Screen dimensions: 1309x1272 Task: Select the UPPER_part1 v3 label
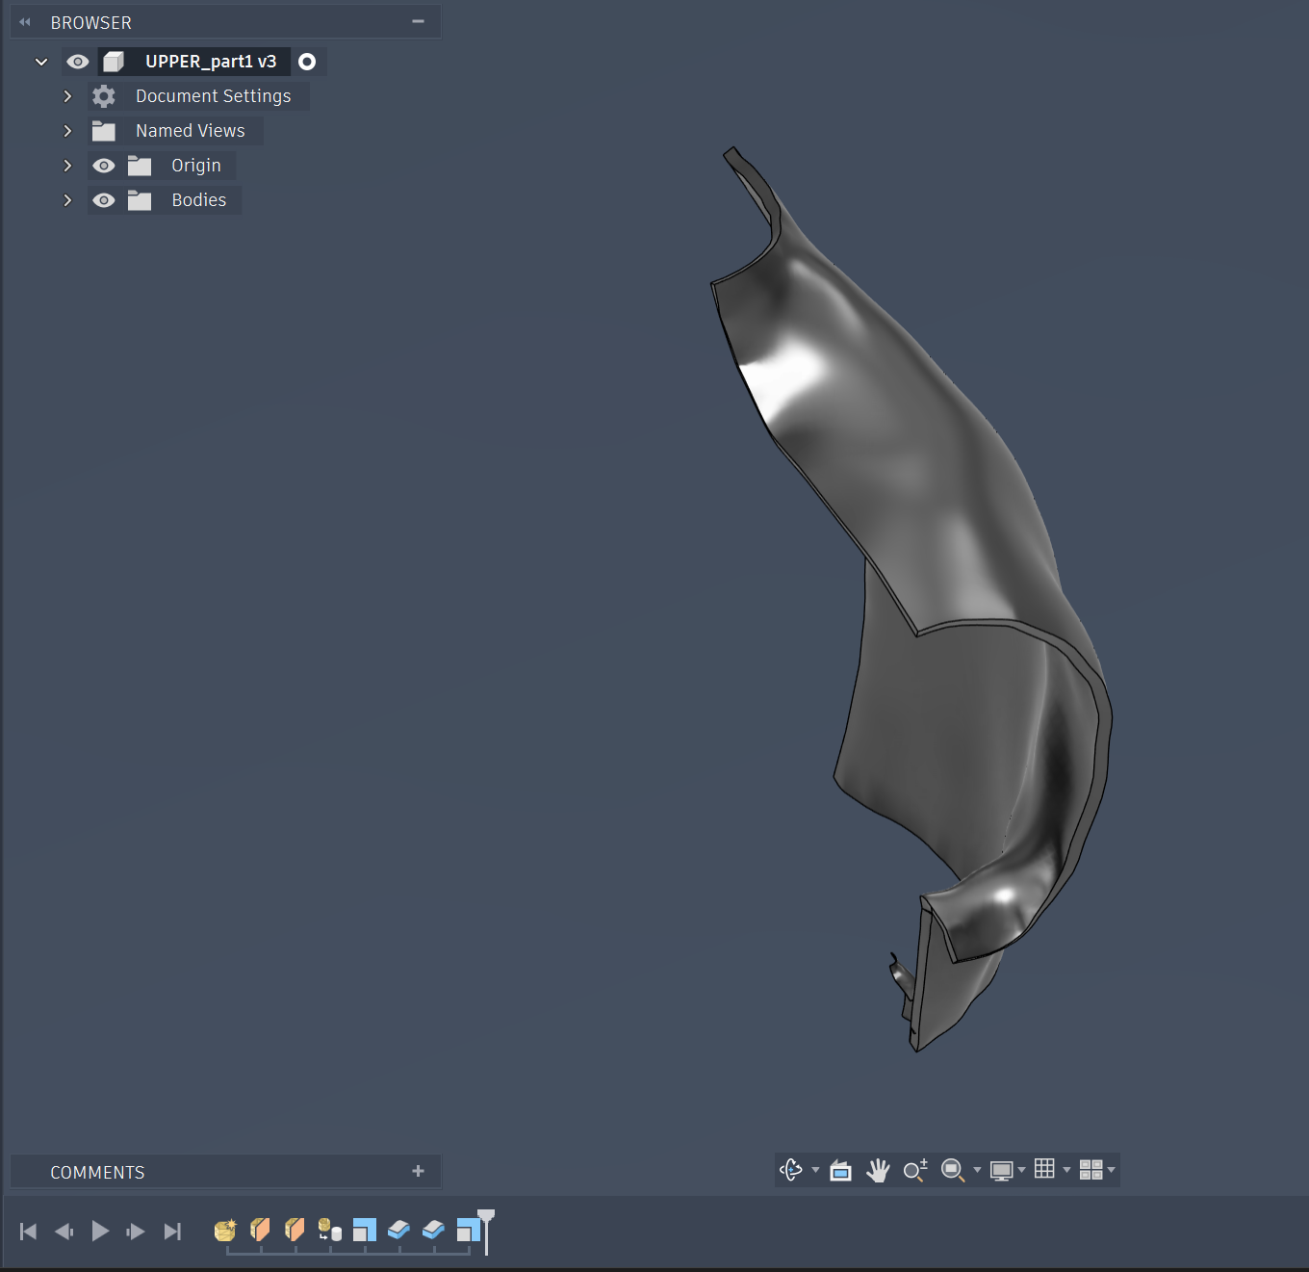(211, 62)
